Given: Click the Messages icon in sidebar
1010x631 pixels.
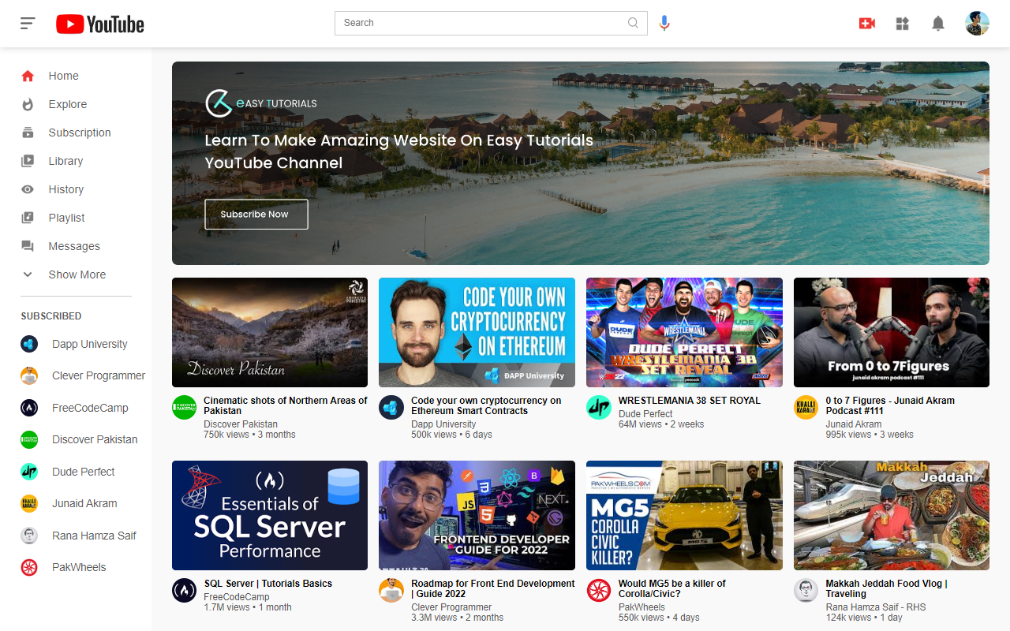Looking at the screenshot, I should click(28, 246).
